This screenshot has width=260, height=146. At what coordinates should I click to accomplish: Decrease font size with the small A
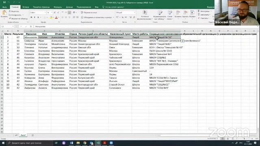pos(58,13)
